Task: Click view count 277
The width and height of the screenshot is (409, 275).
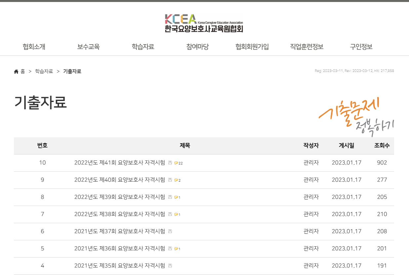Action: tap(382, 180)
